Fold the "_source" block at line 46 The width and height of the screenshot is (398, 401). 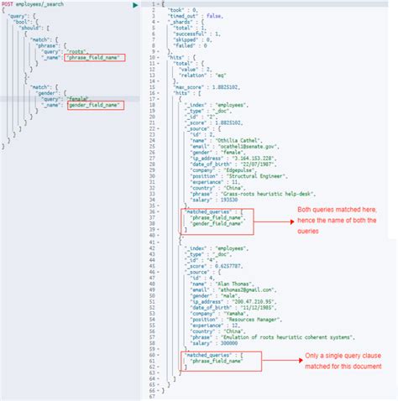tap(158, 272)
